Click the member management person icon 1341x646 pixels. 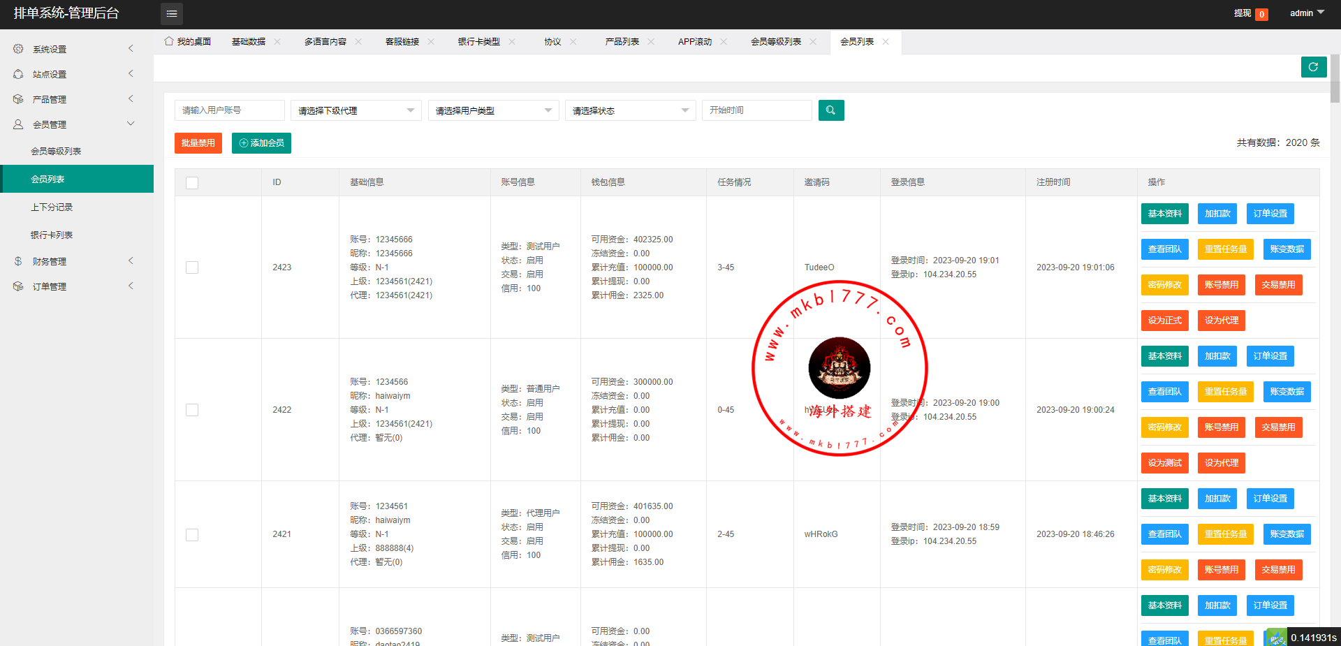point(18,124)
